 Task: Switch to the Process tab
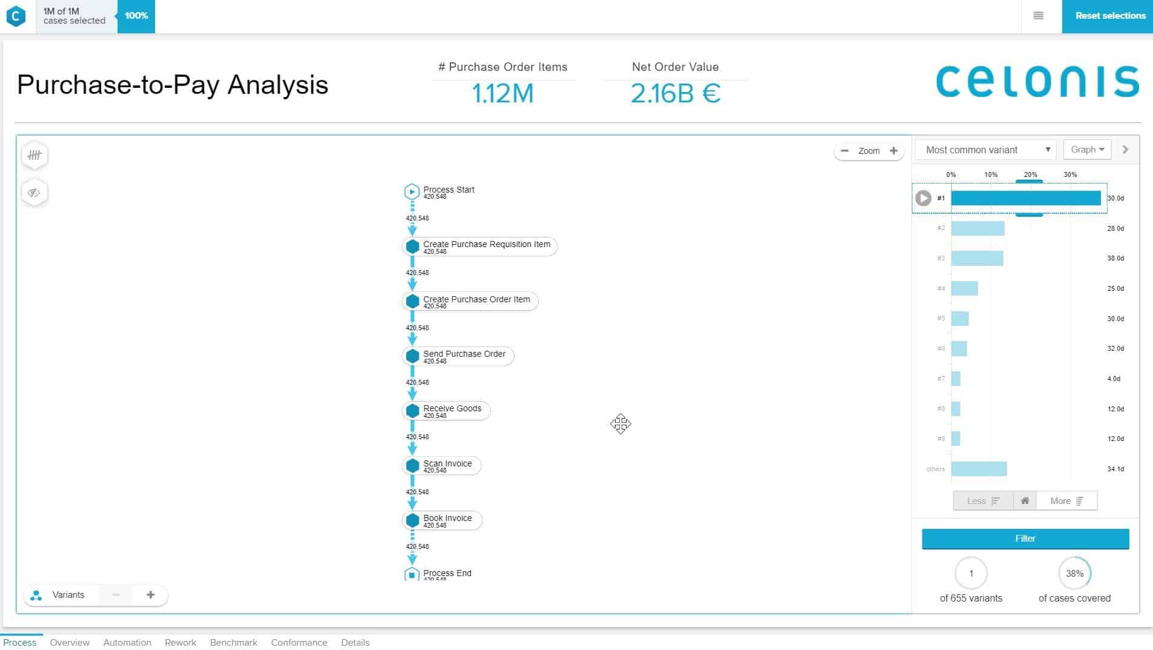click(20, 642)
